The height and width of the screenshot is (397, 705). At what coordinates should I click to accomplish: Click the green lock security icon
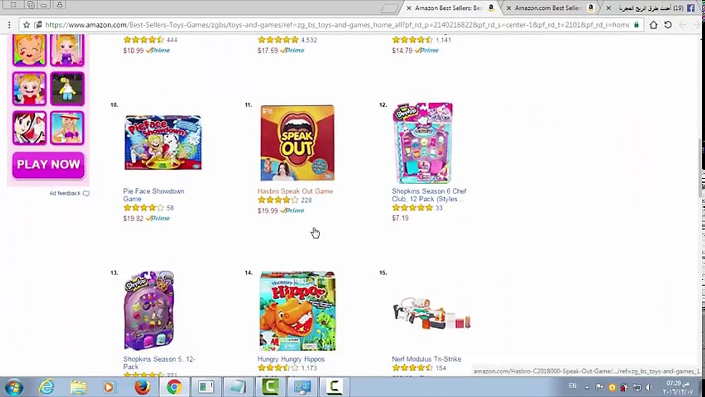pos(636,25)
